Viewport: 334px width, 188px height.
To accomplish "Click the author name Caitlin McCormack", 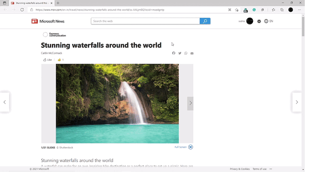I will tap(51, 53).
